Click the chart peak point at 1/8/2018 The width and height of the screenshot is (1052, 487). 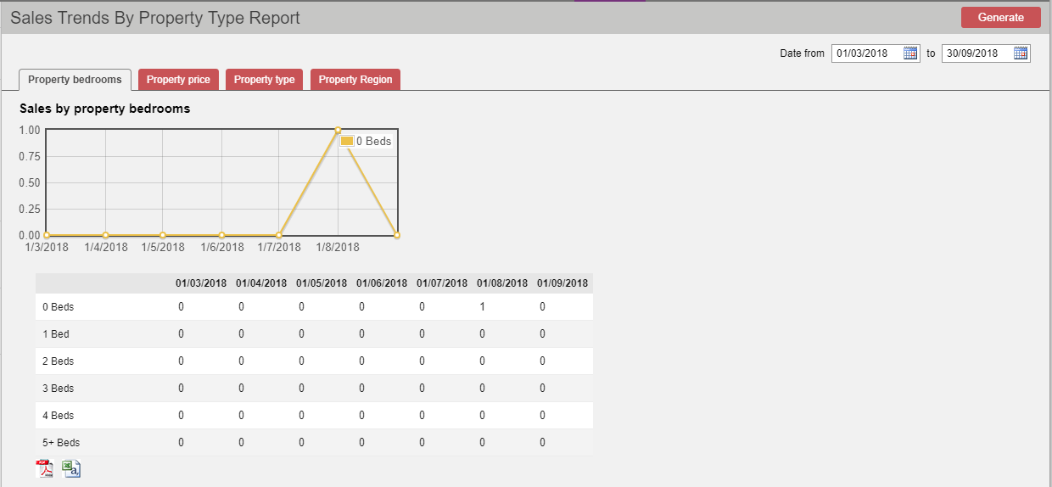click(x=338, y=130)
